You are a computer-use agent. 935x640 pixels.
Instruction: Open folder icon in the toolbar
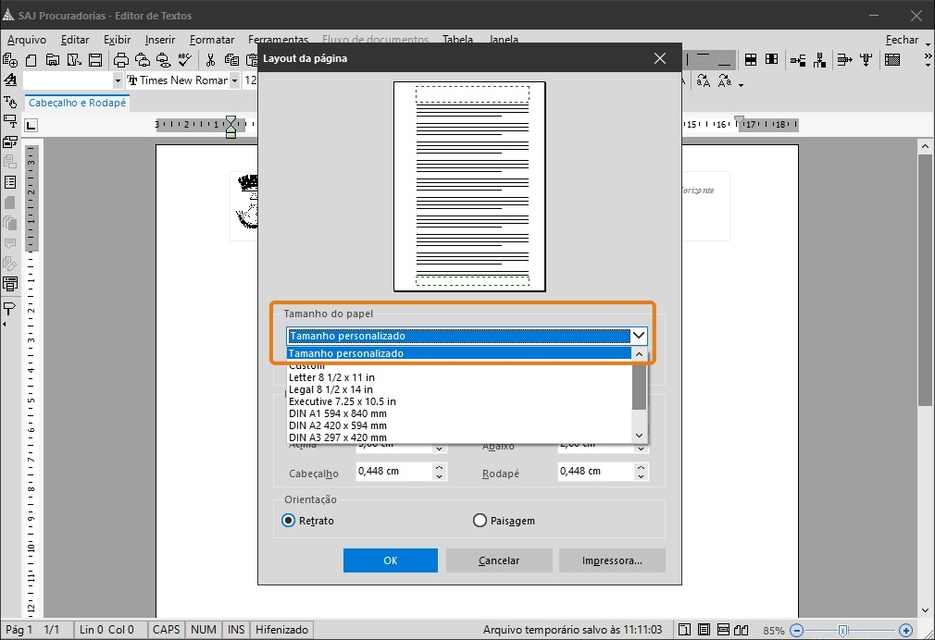pyautogui.click(x=53, y=60)
